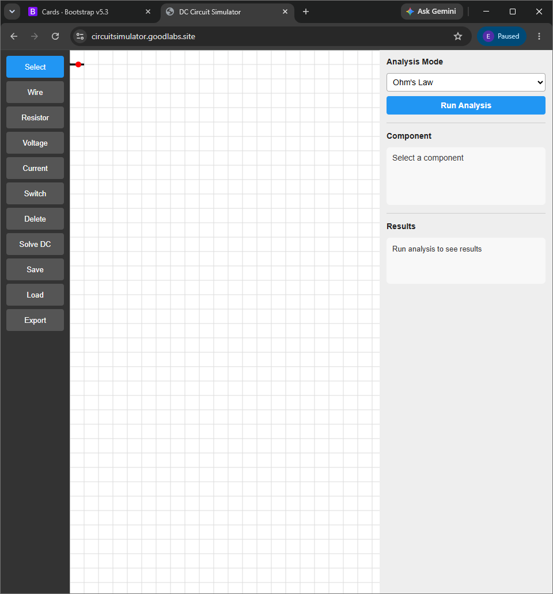Image resolution: width=553 pixels, height=594 pixels.
Task: Click the Run Analysis button
Action: point(466,105)
